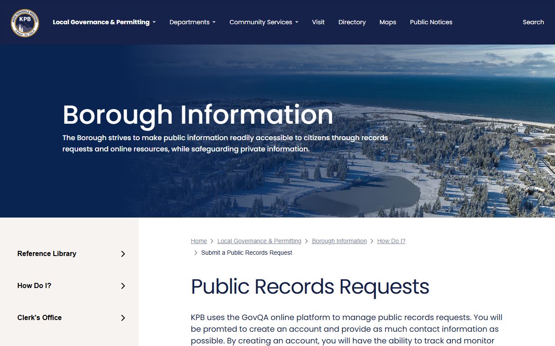This screenshot has height=346, width=555.
Task: Open the Directory menu item
Action: [352, 22]
